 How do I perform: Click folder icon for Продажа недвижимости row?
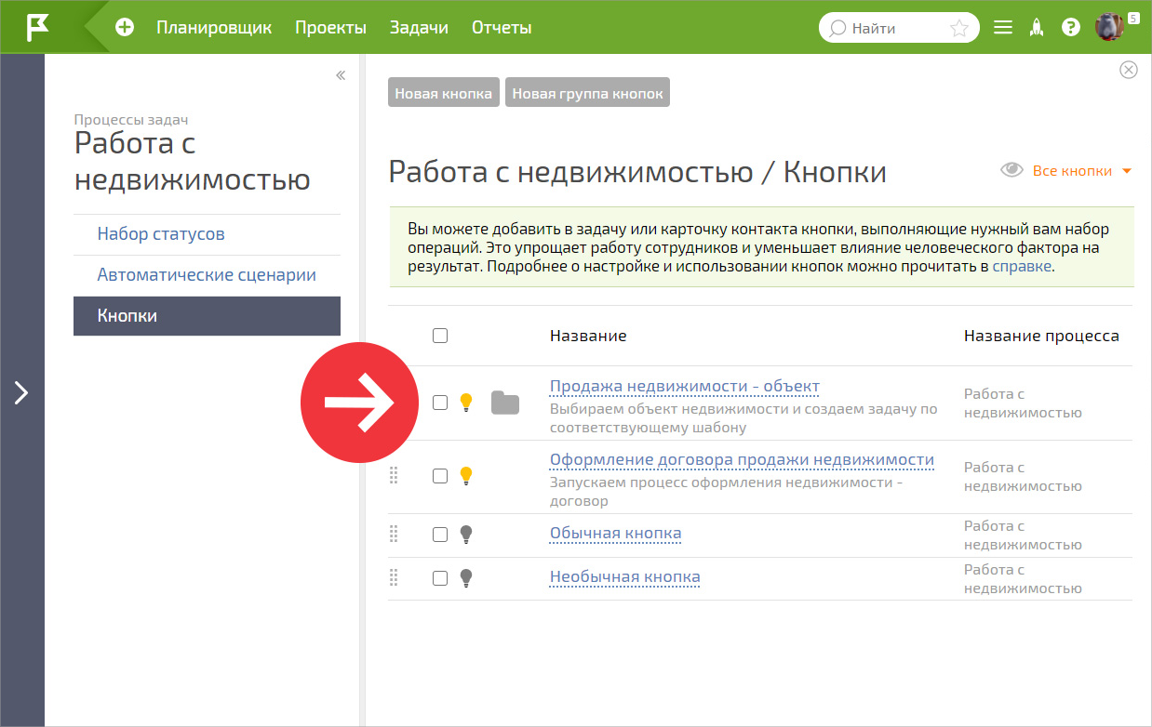pyautogui.click(x=505, y=403)
